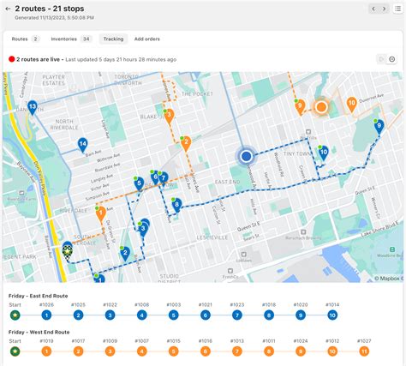Viewport: 406px width, 366px height.
Task: Click the '2 routes - 21 stops' title
Action: [50, 9]
